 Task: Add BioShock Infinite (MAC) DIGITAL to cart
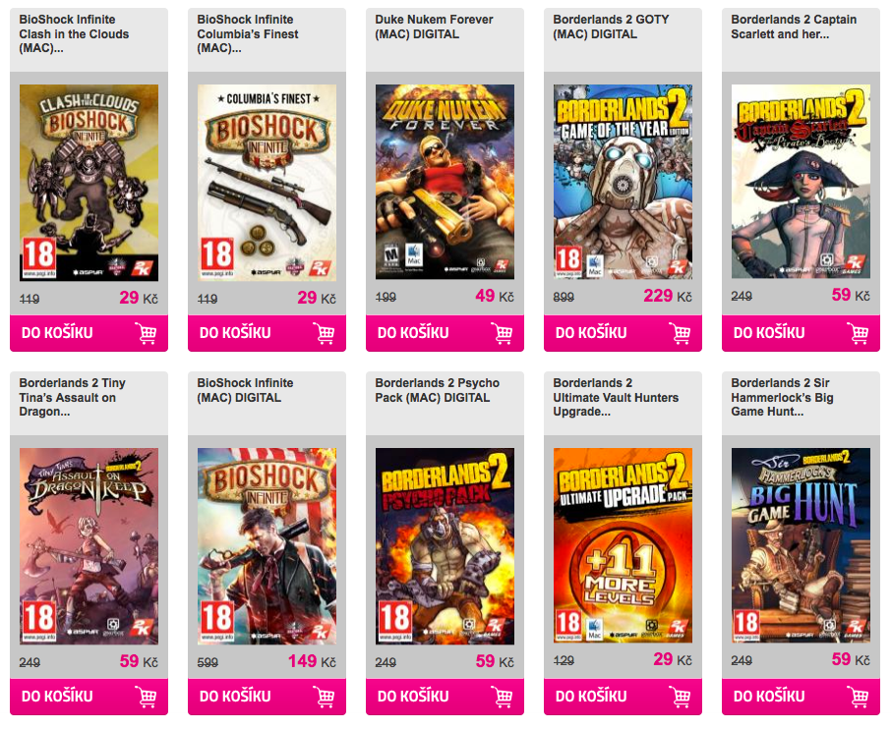tap(267, 697)
